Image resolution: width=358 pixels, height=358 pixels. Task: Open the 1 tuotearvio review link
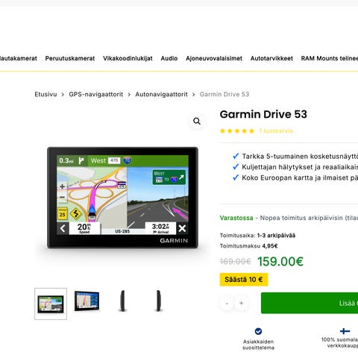pyautogui.click(x=276, y=131)
